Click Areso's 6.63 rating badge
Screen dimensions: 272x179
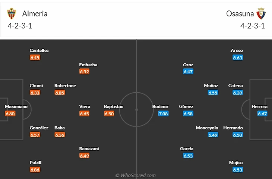pyautogui.click(x=237, y=57)
